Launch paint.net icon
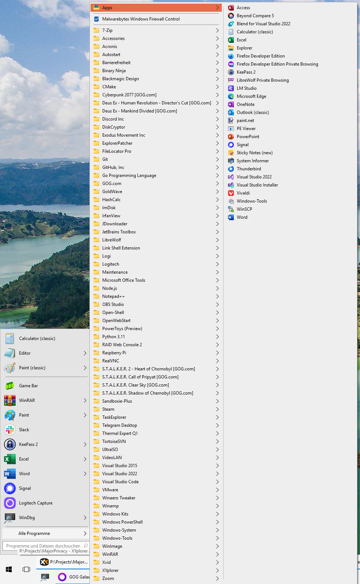 point(231,121)
